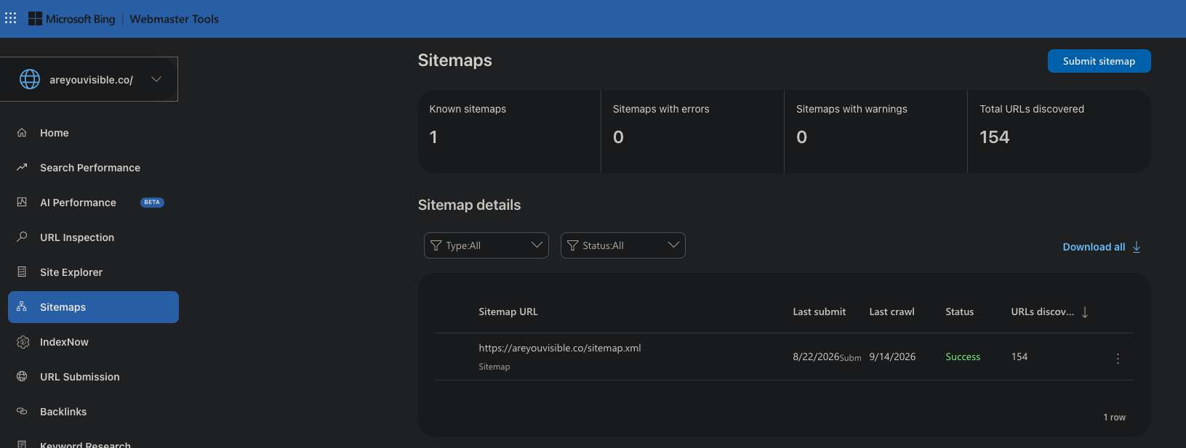
Task: Click the globe icon beside areyouvisible.co/
Action: click(30, 79)
